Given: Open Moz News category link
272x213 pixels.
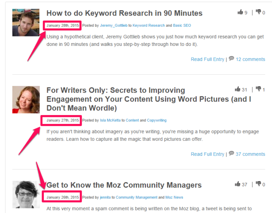Looking at the screenshot, I should click(x=174, y=197).
